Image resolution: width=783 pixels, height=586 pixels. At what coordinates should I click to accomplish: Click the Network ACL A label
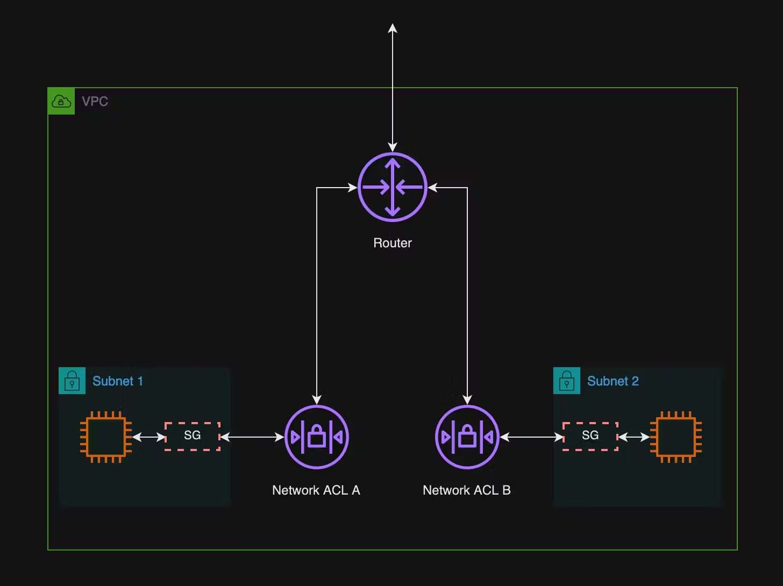tap(316, 490)
